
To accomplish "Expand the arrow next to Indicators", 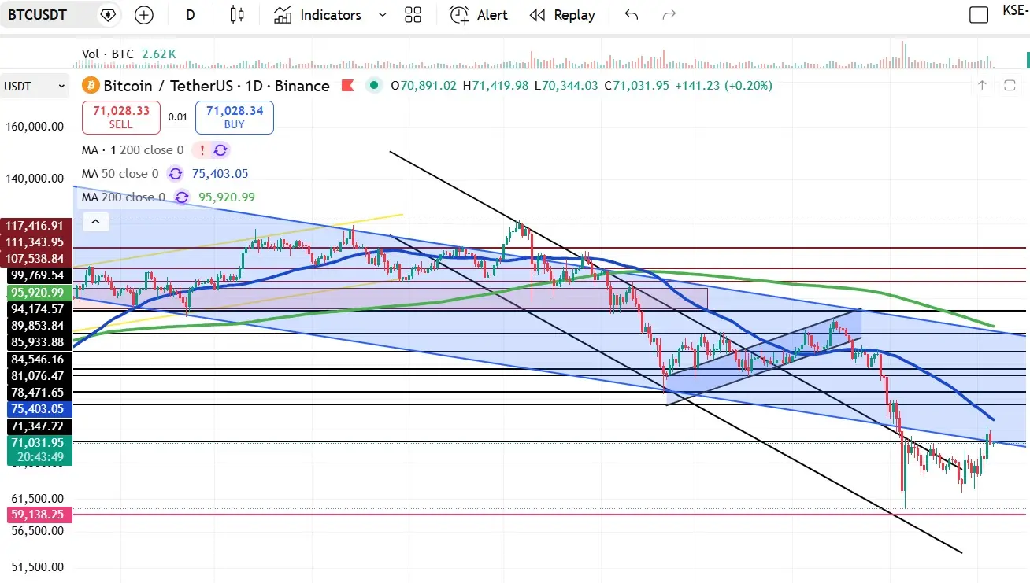I will tap(383, 15).
